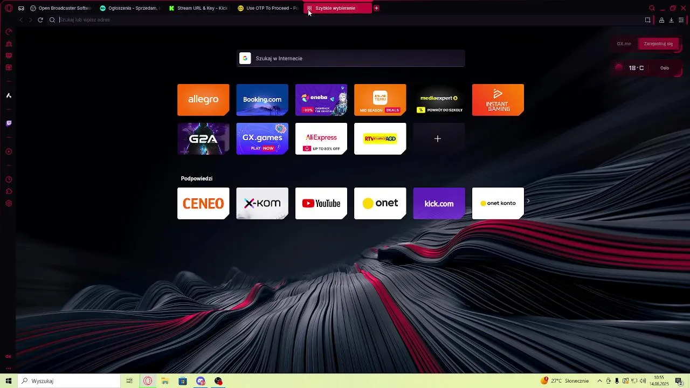Open the kick.com suggestion tile

pyautogui.click(x=439, y=203)
